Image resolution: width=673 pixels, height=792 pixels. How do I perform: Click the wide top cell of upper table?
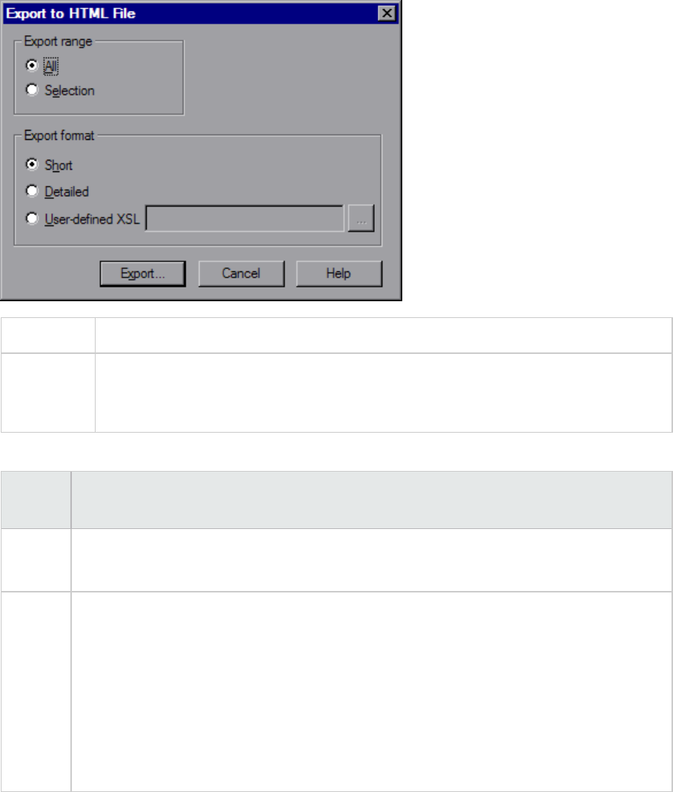383,336
